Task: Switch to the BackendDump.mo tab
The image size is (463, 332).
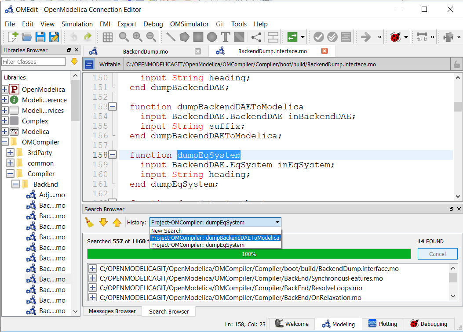Action: click(x=145, y=51)
